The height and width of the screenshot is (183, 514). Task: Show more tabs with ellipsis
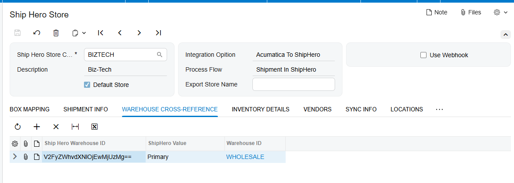point(439,109)
